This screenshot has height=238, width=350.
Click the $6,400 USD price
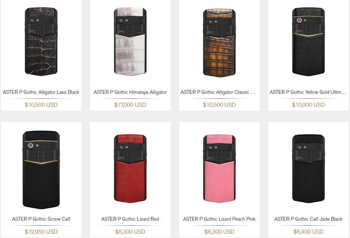click(x=308, y=232)
